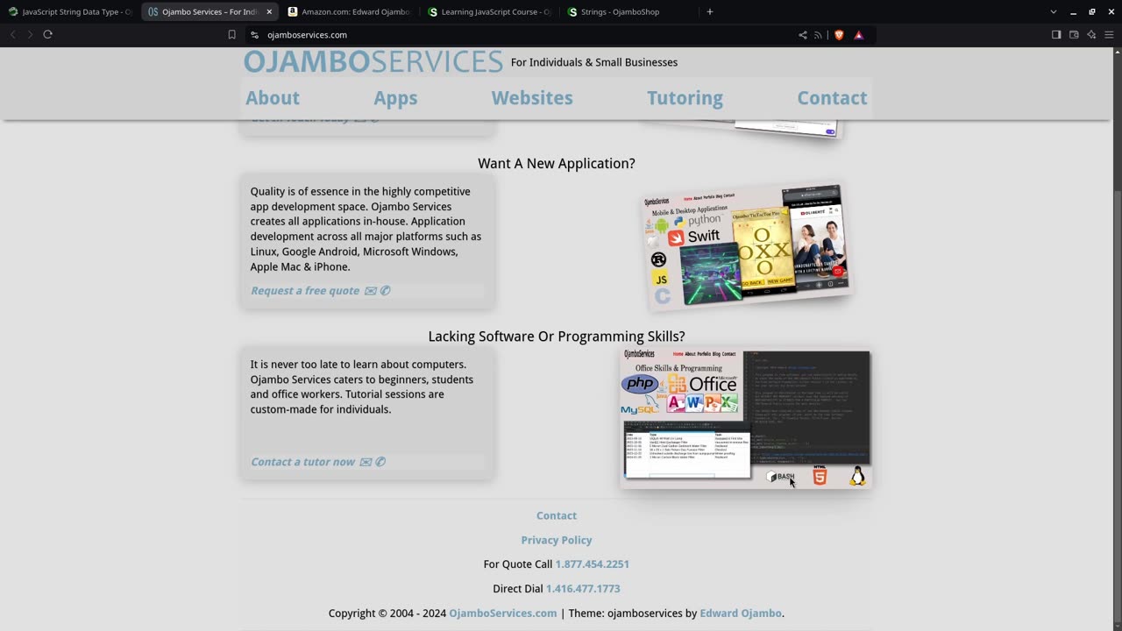Open the Brave Shields lion icon

(x=839, y=35)
